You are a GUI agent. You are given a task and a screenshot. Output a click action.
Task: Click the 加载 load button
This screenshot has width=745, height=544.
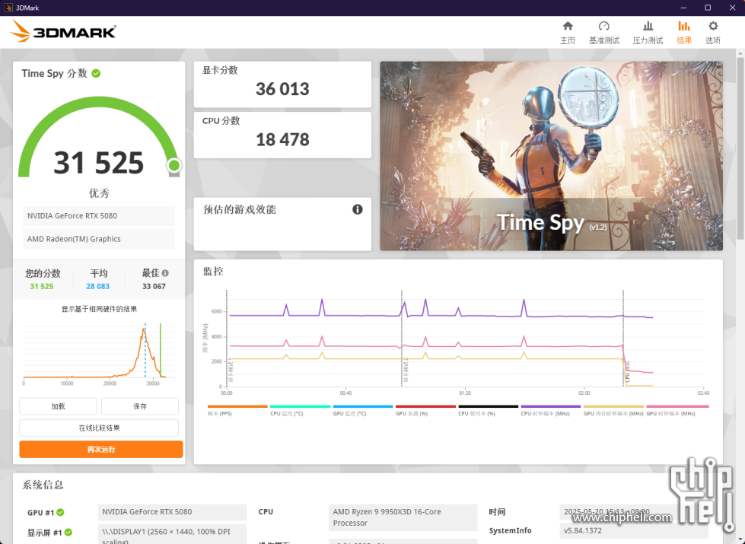coord(58,406)
